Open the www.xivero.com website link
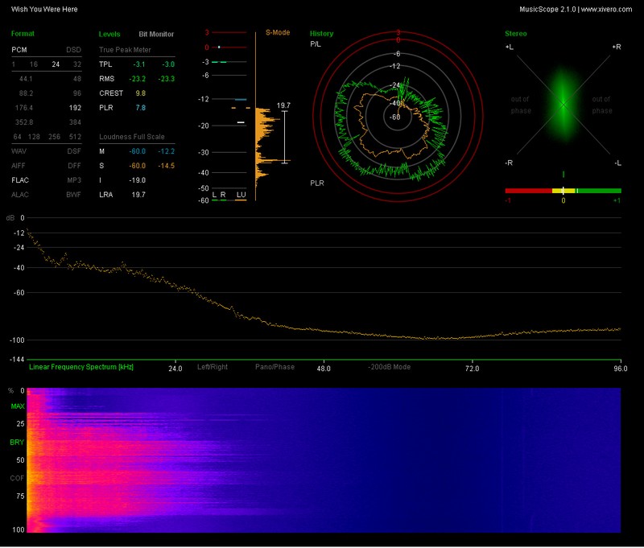 coord(607,8)
